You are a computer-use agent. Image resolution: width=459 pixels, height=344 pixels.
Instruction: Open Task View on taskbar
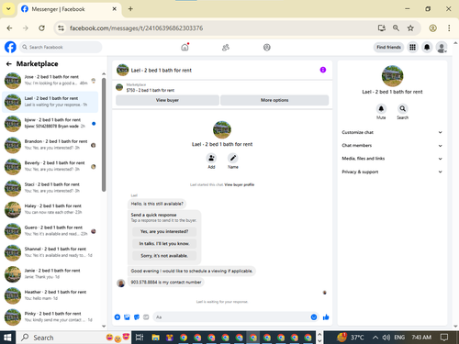(140, 338)
